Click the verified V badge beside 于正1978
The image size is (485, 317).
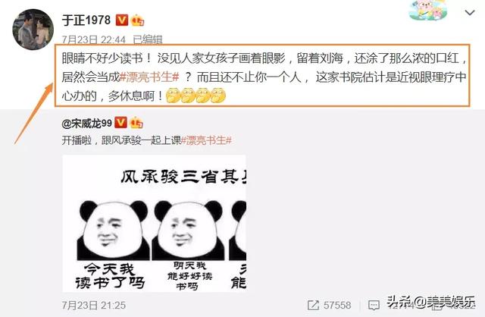[121, 20]
